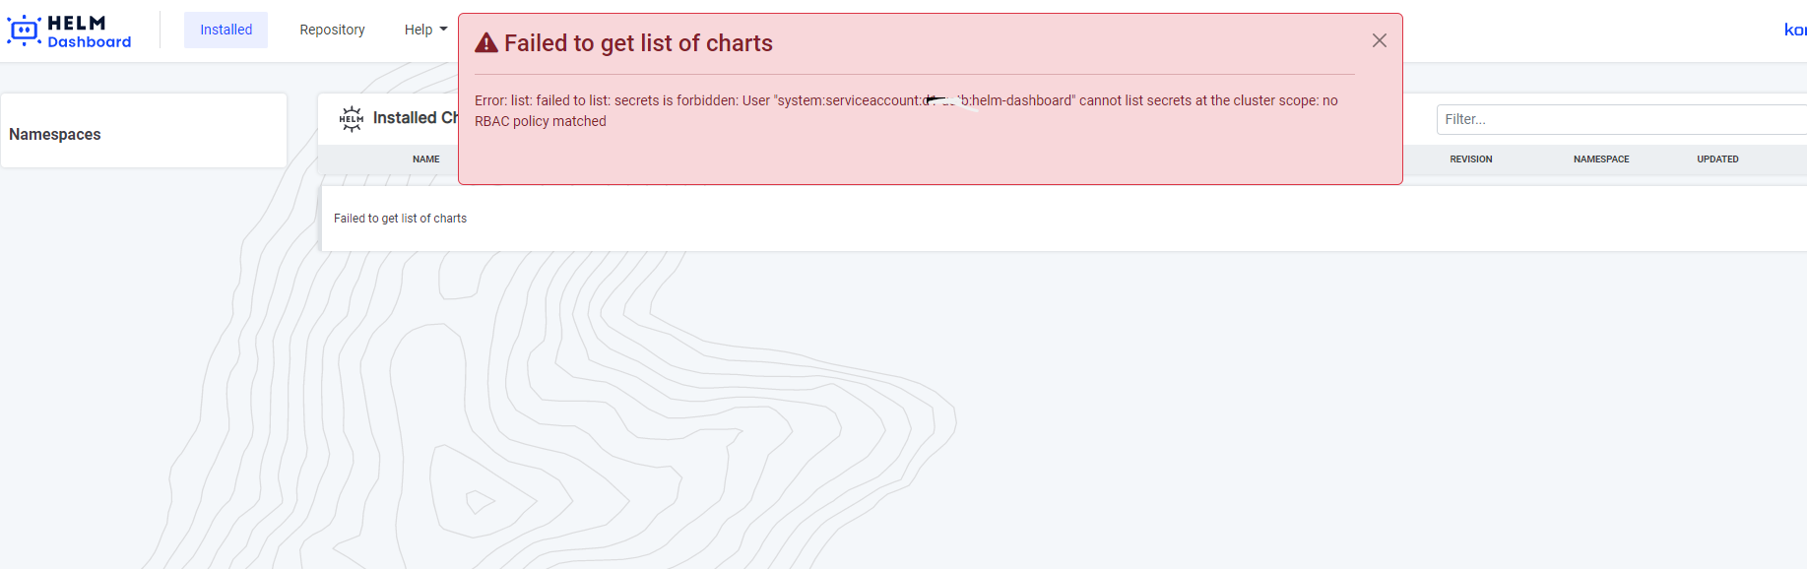Switch to the Repository tab

pos(332,30)
